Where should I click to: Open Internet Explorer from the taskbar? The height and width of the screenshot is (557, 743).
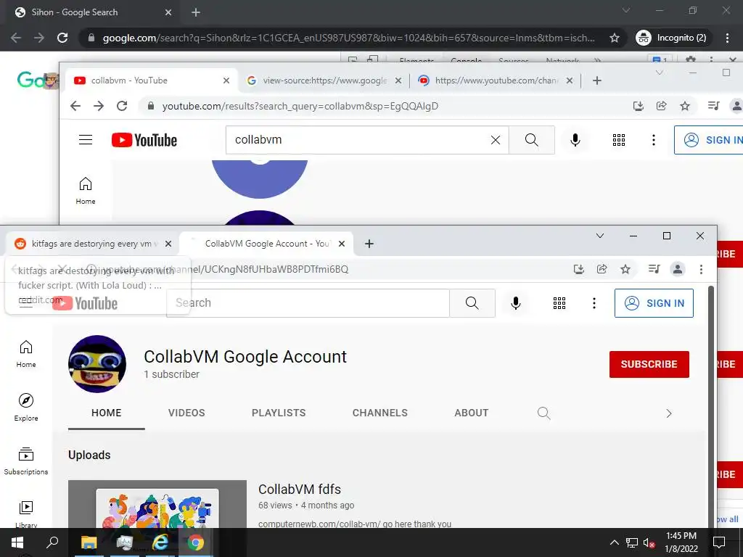tap(160, 542)
